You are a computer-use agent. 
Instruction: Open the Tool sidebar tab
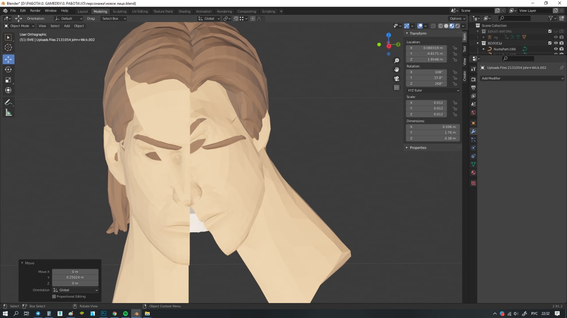click(465, 49)
